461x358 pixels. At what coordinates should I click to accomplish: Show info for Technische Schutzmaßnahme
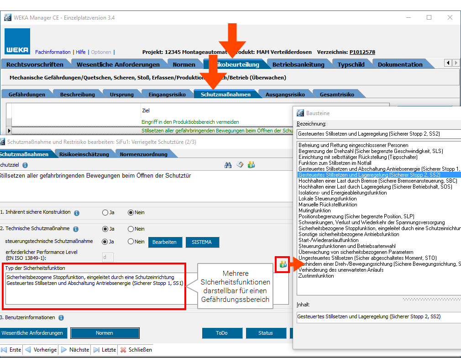[x=76, y=229]
